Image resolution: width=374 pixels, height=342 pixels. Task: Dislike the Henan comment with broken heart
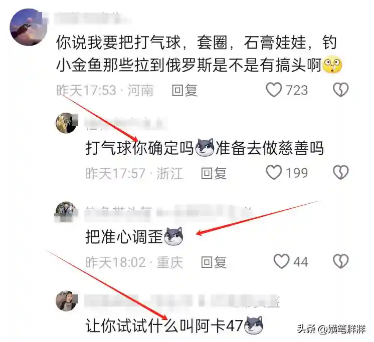tap(340, 90)
